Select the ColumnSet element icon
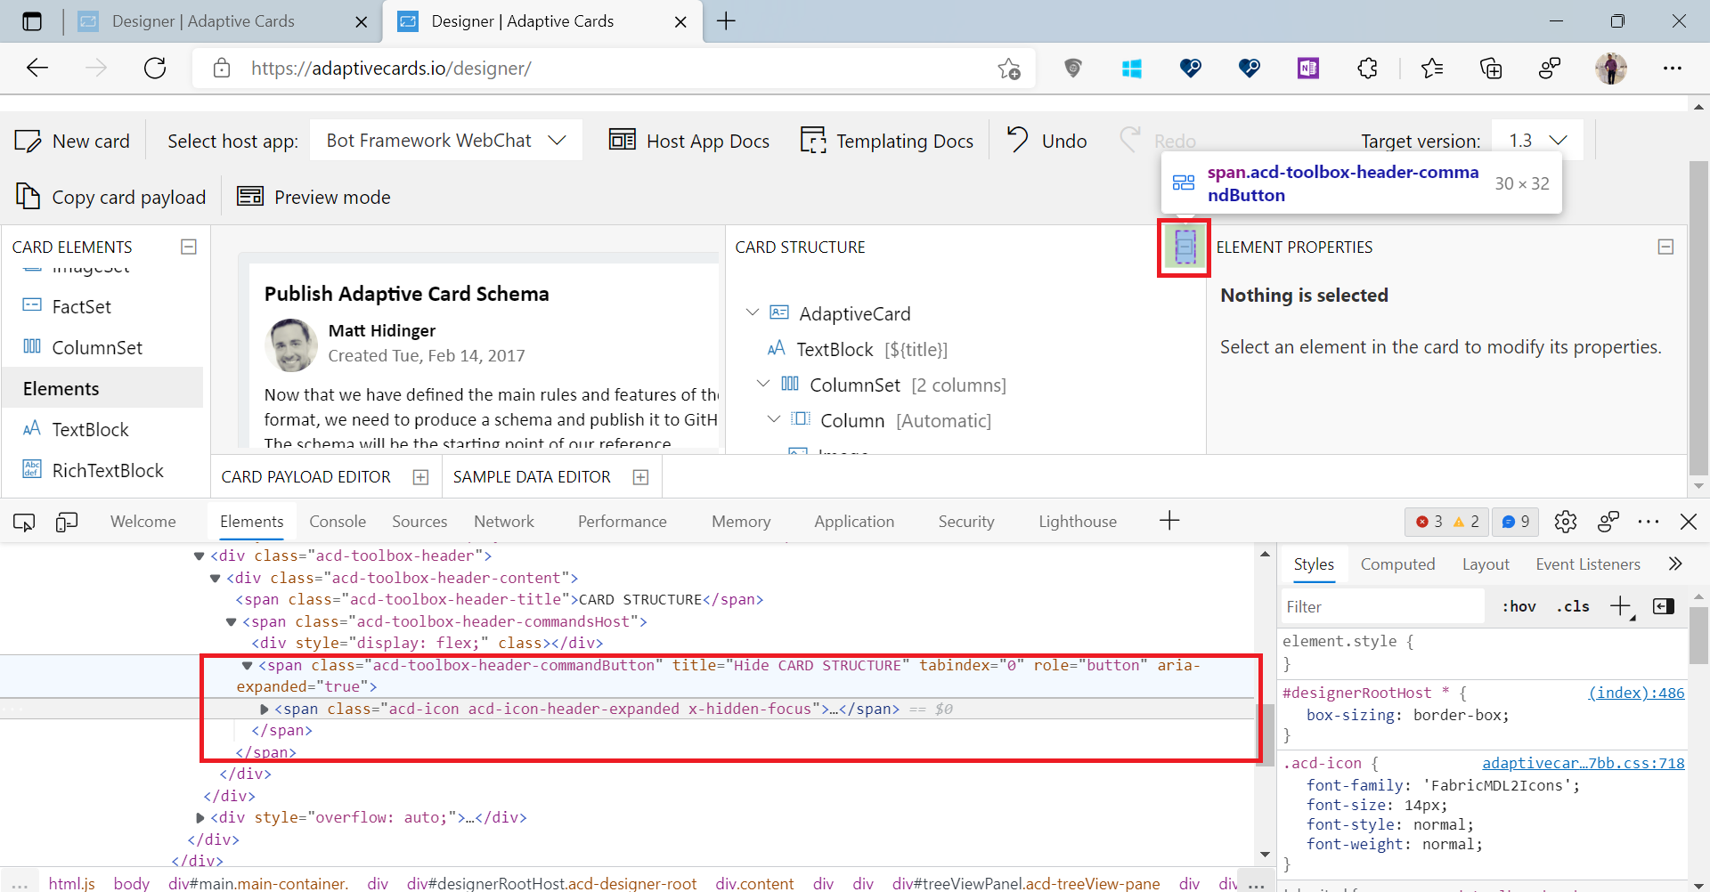The image size is (1710, 892). click(31, 347)
